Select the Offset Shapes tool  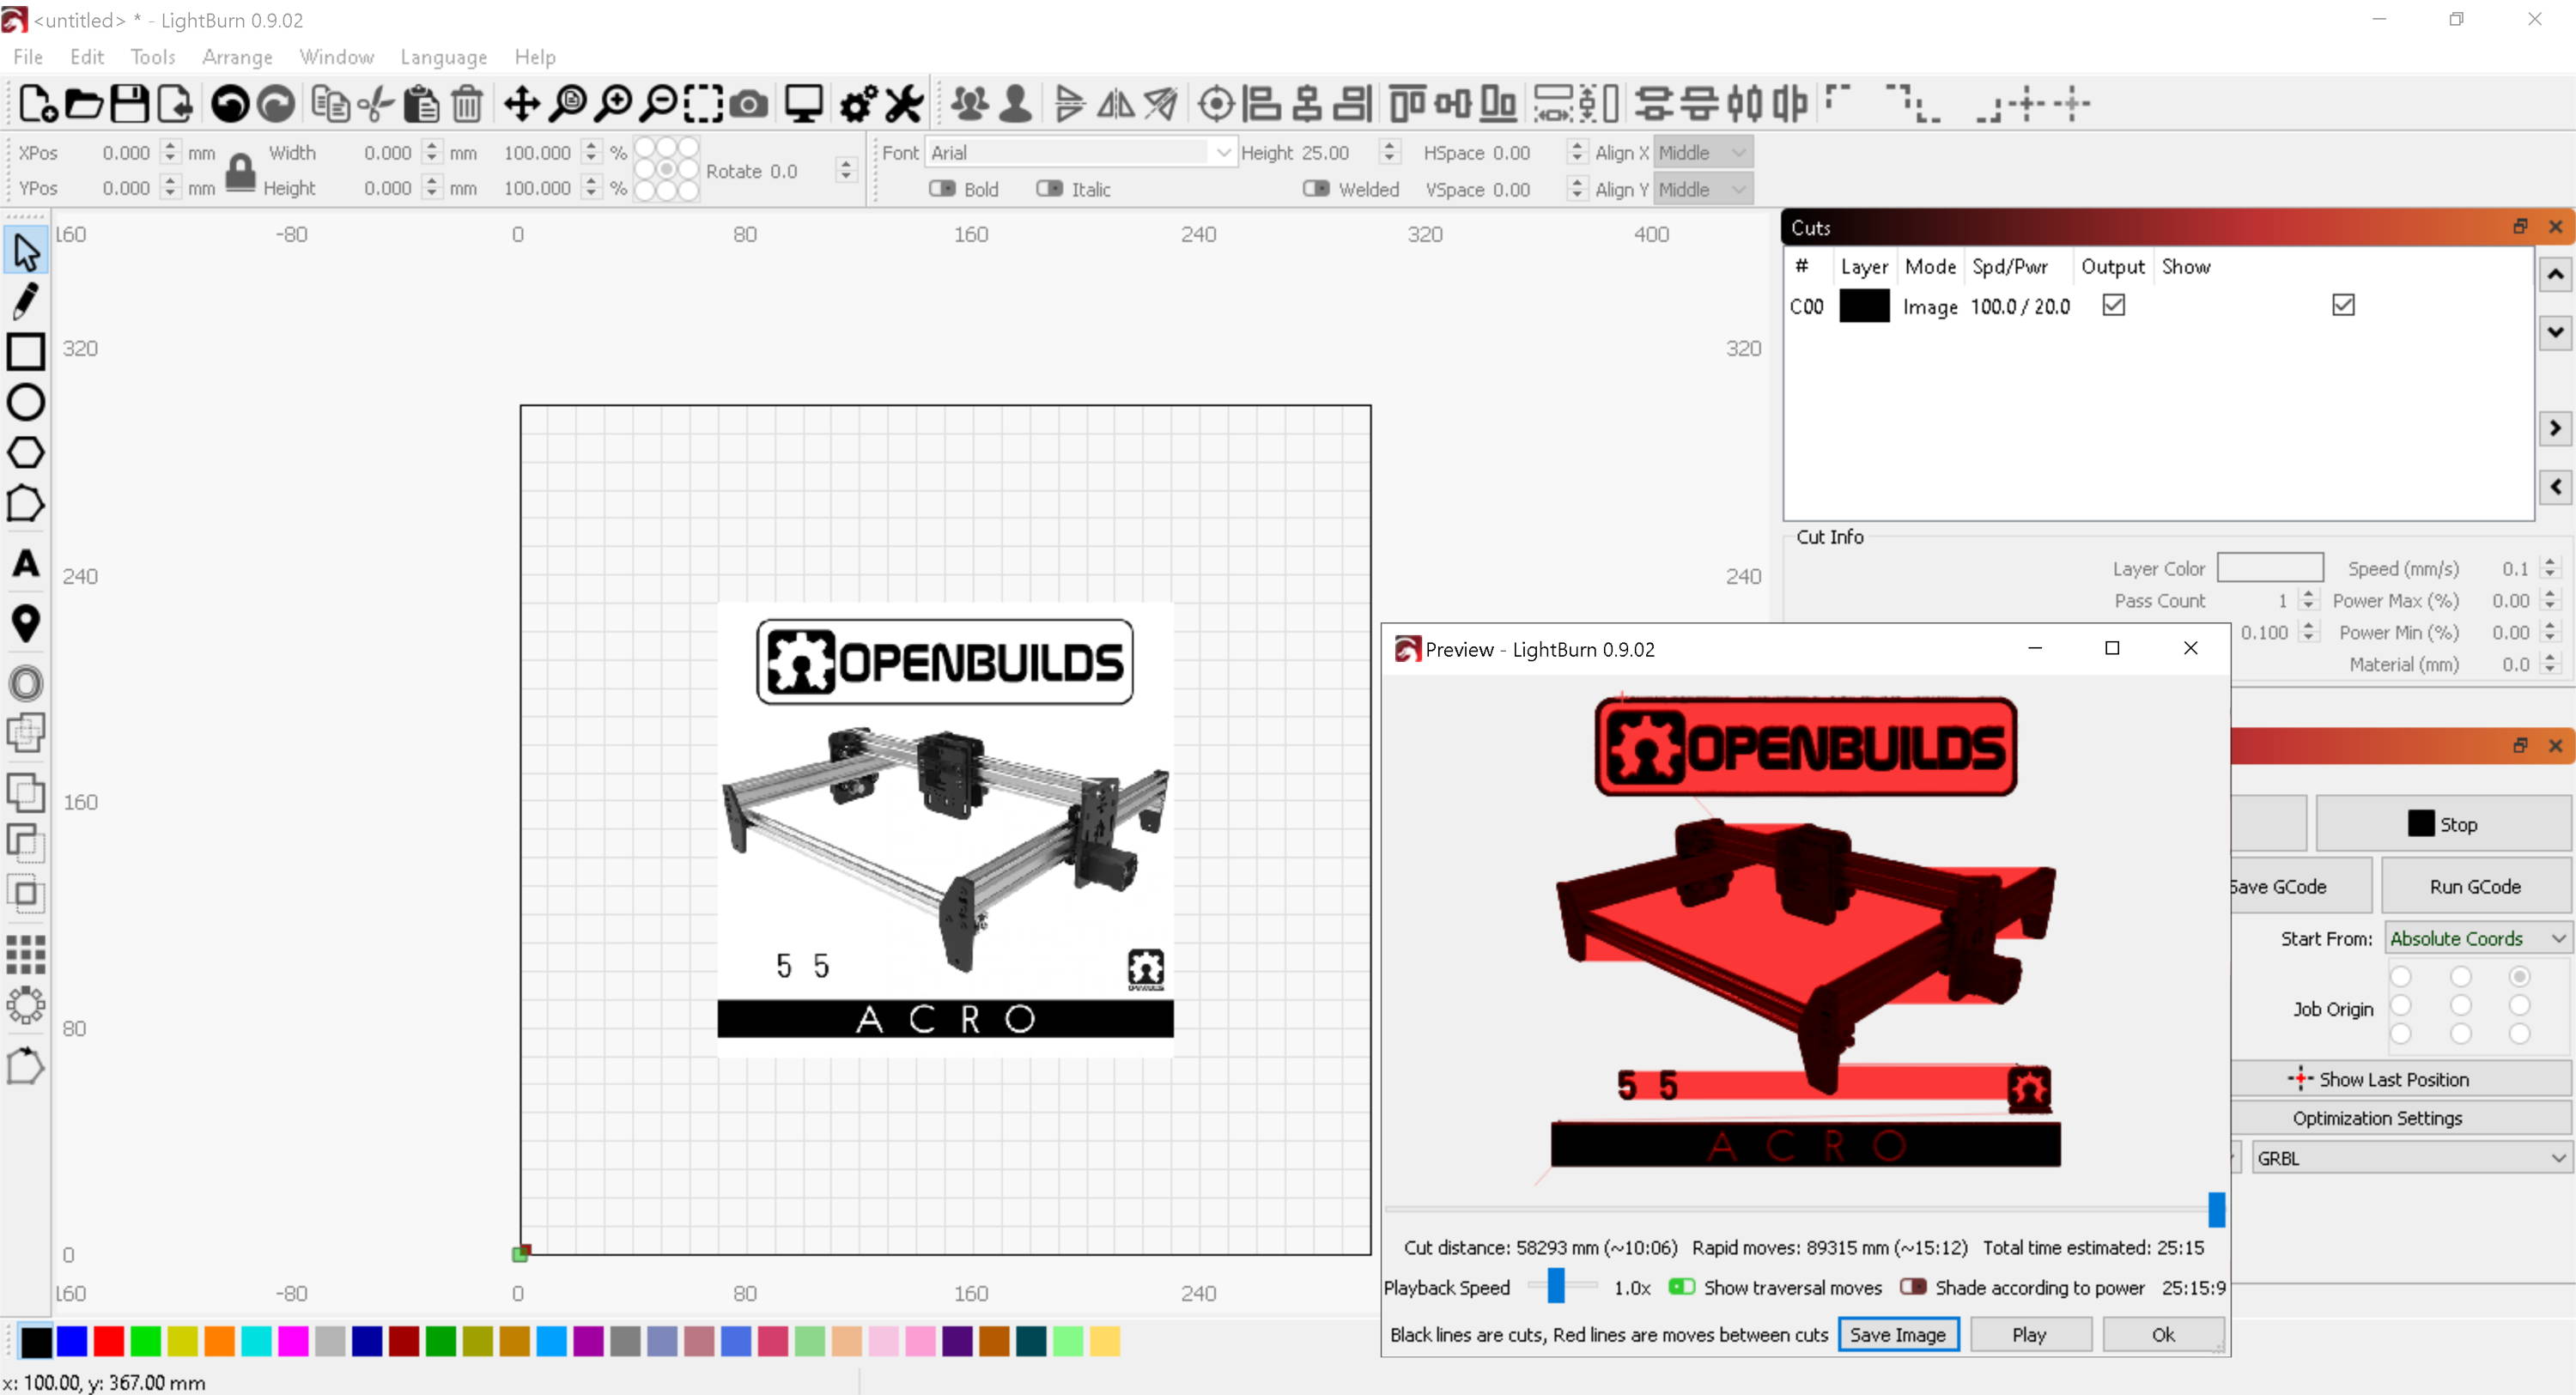26,684
